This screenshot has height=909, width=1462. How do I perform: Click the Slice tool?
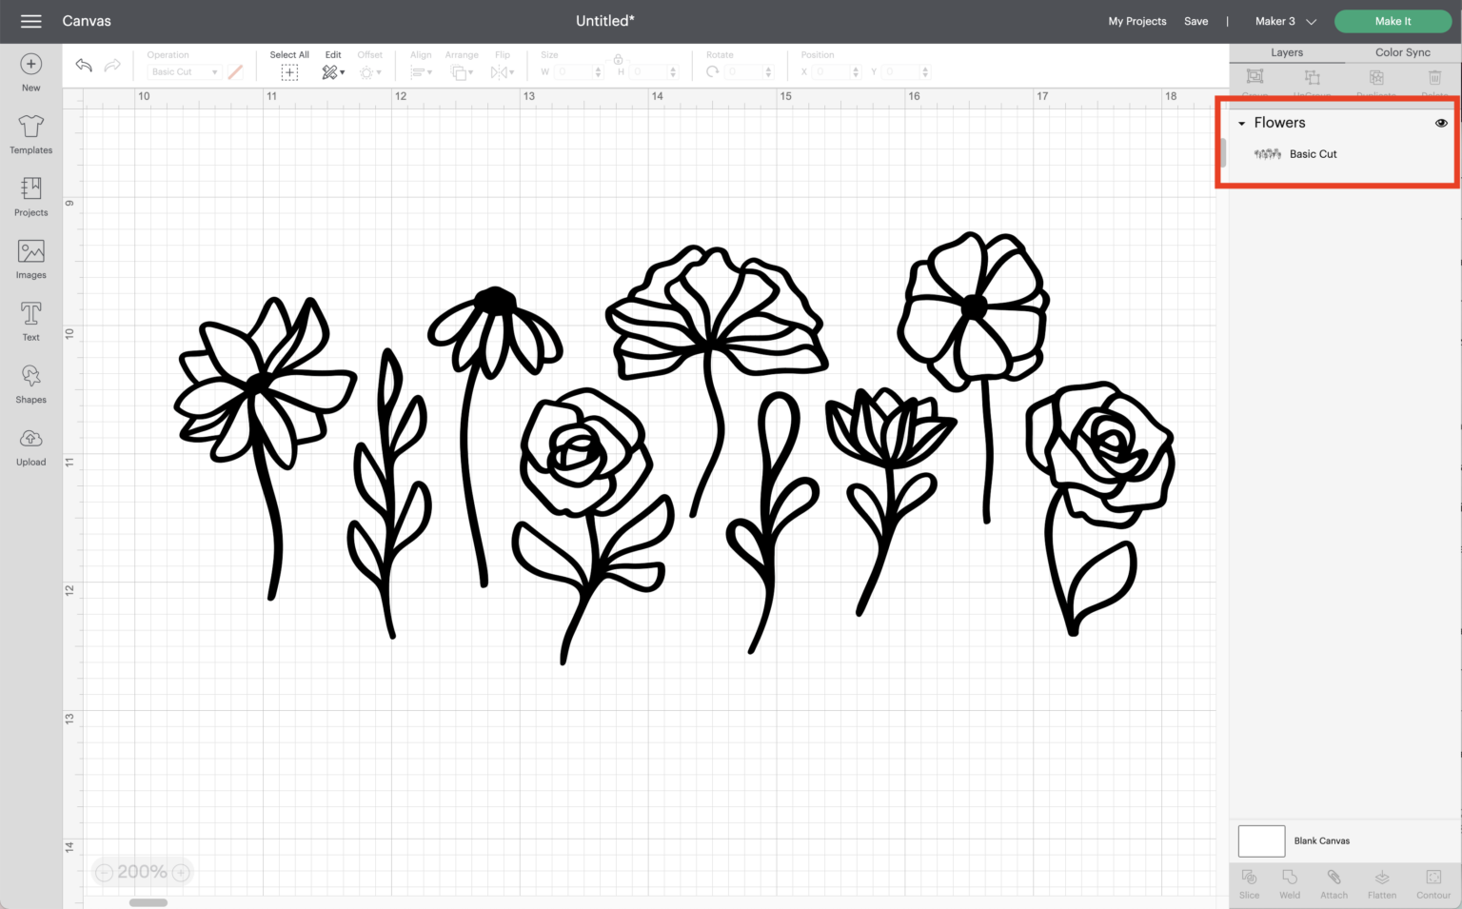click(1249, 883)
